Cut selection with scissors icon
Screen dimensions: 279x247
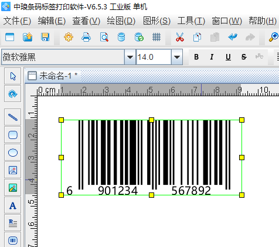point(180,37)
